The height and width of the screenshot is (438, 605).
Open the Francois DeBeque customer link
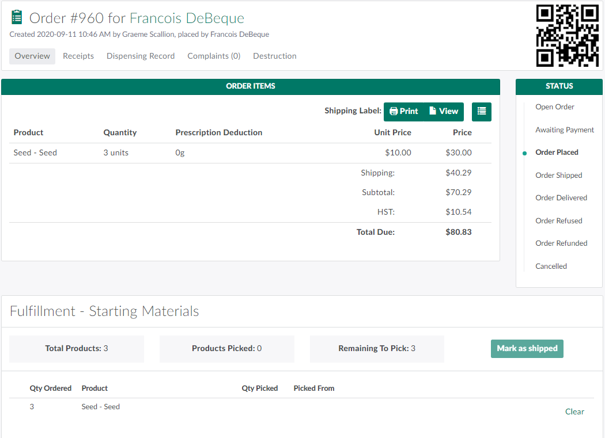(x=187, y=18)
